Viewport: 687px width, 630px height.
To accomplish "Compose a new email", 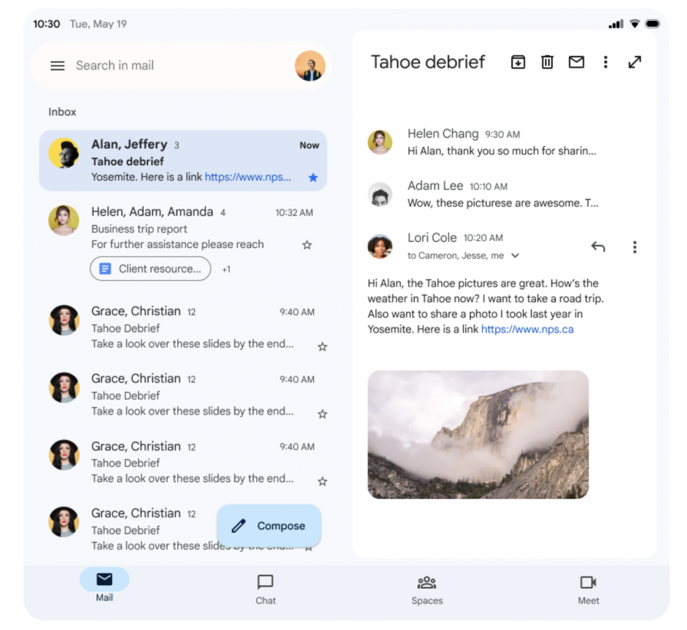I will coord(268,526).
